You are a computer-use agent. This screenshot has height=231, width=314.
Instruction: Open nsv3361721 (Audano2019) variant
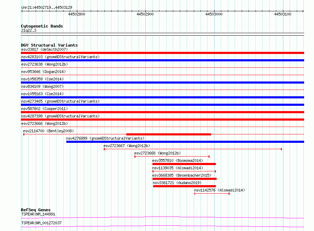[177, 183]
